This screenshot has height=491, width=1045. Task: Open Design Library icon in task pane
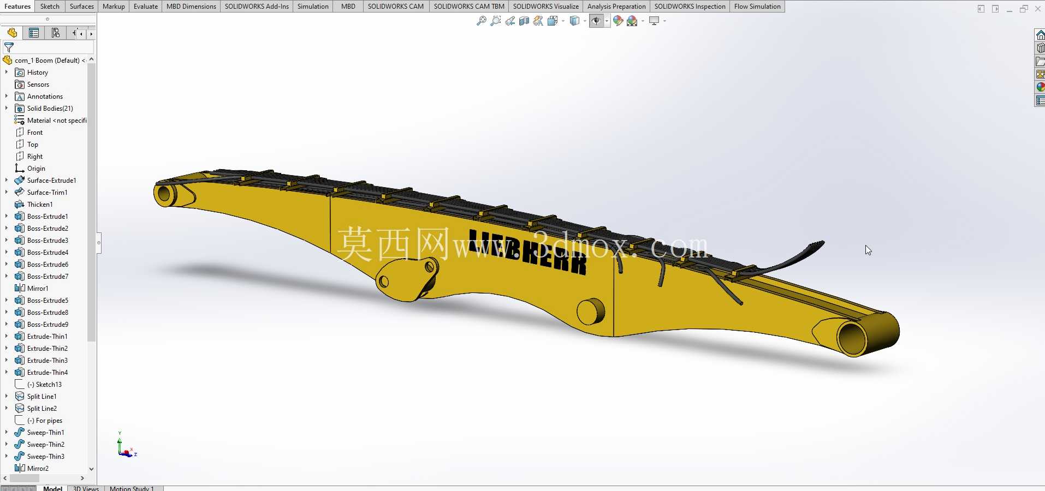pos(1040,48)
